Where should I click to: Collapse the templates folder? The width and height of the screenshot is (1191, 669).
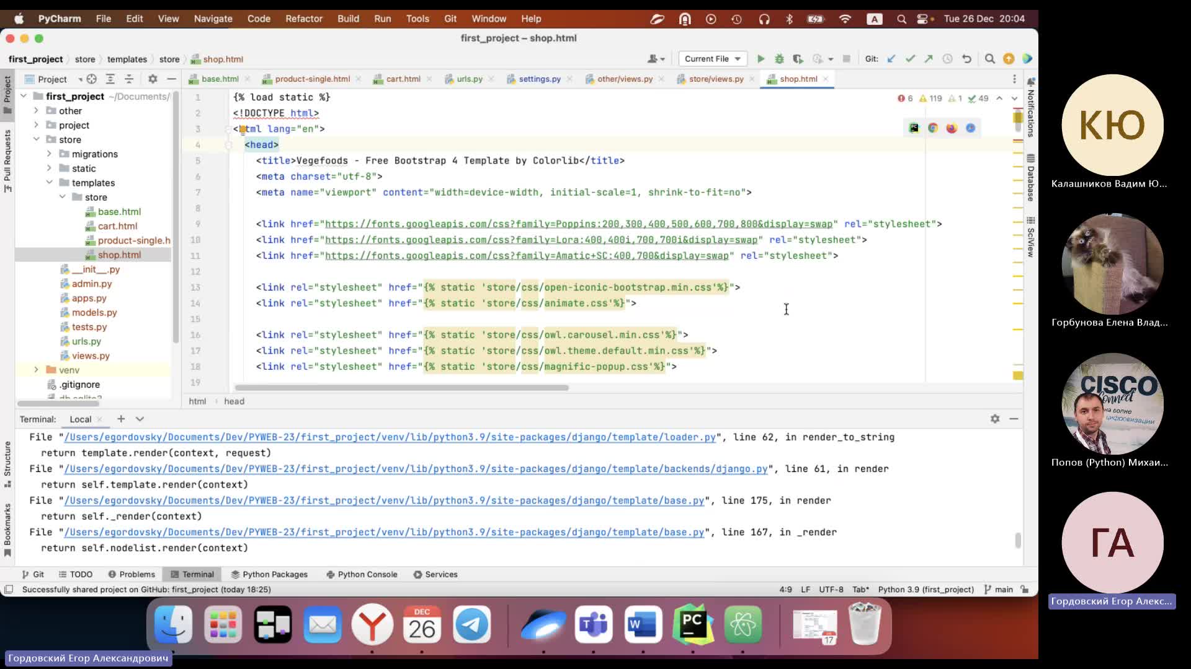pyautogui.click(x=49, y=182)
